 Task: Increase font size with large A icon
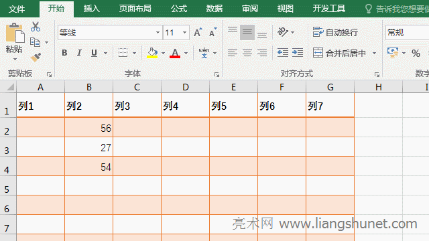tap(198, 32)
